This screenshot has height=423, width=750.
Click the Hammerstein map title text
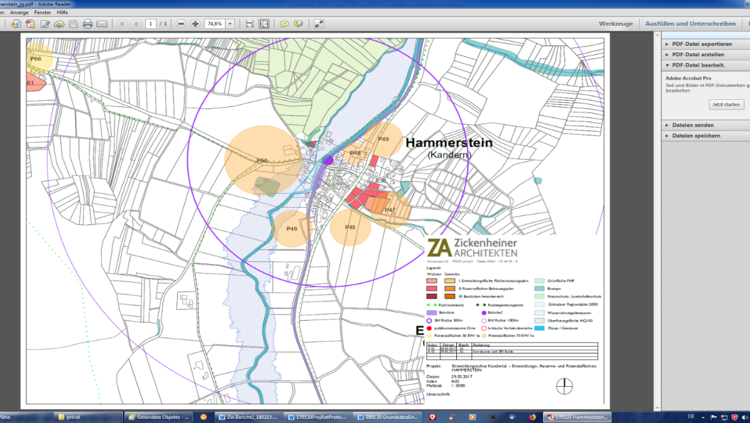tap(449, 142)
